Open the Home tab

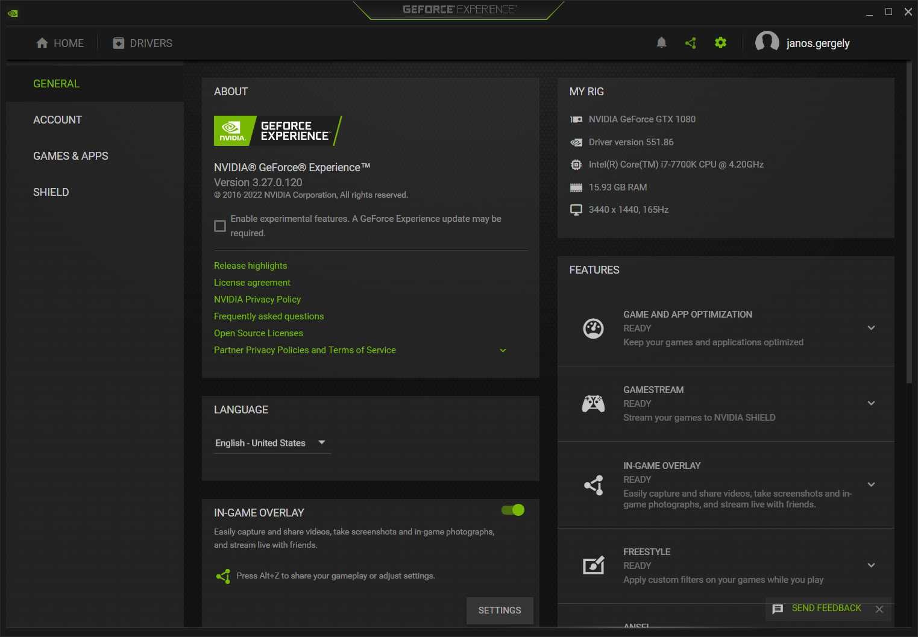60,43
